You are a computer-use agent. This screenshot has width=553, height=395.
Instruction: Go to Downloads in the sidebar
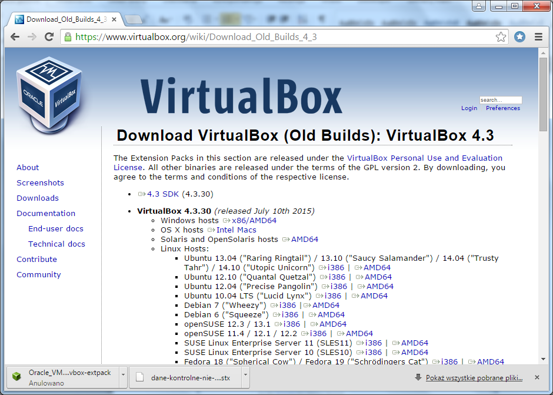pyautogui.click(x=38, y=198)
